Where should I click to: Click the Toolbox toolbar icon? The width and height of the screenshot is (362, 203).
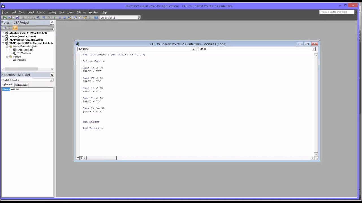click(90, 17)
